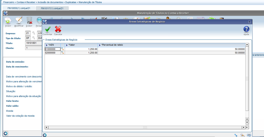Select the AEN cell 02000000
Viewport: 264px width, 137px height.
coord(52,53)
